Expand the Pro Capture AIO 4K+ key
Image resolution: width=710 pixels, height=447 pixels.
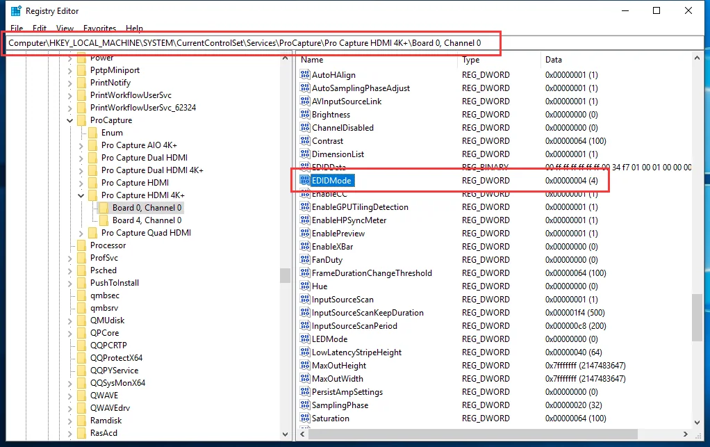click(81, 146)
